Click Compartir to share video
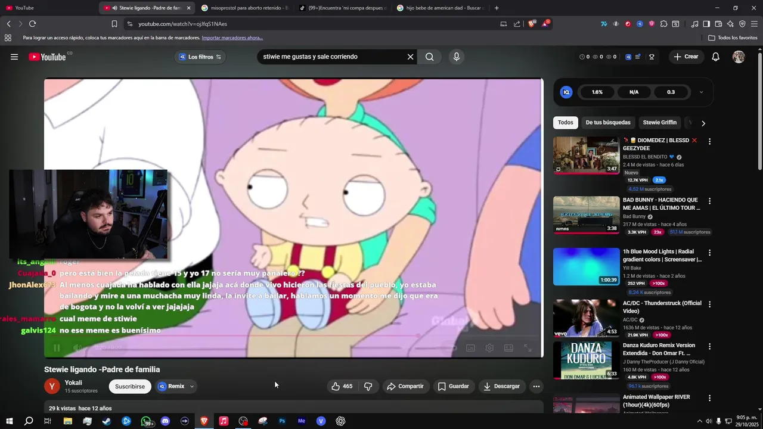The image size is (763, 429). [x=405, y=386]
